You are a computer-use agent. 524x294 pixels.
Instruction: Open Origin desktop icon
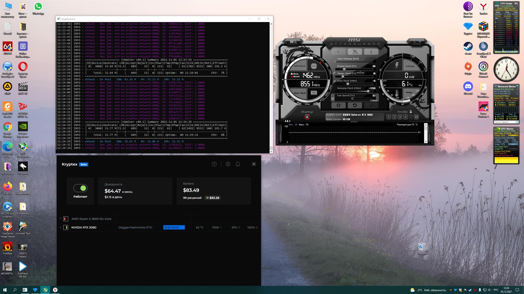pos(468,68)
